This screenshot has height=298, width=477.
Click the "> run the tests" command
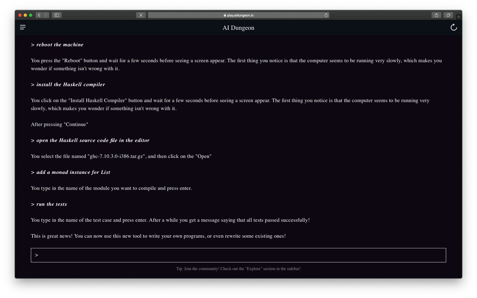click(49, 204)
